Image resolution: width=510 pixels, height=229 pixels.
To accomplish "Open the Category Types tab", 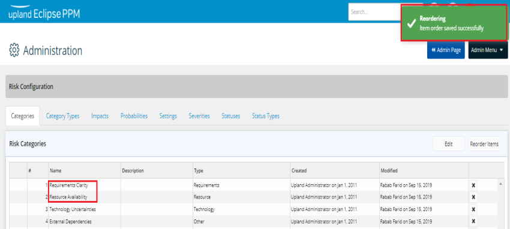I will (x=62, y=116).
